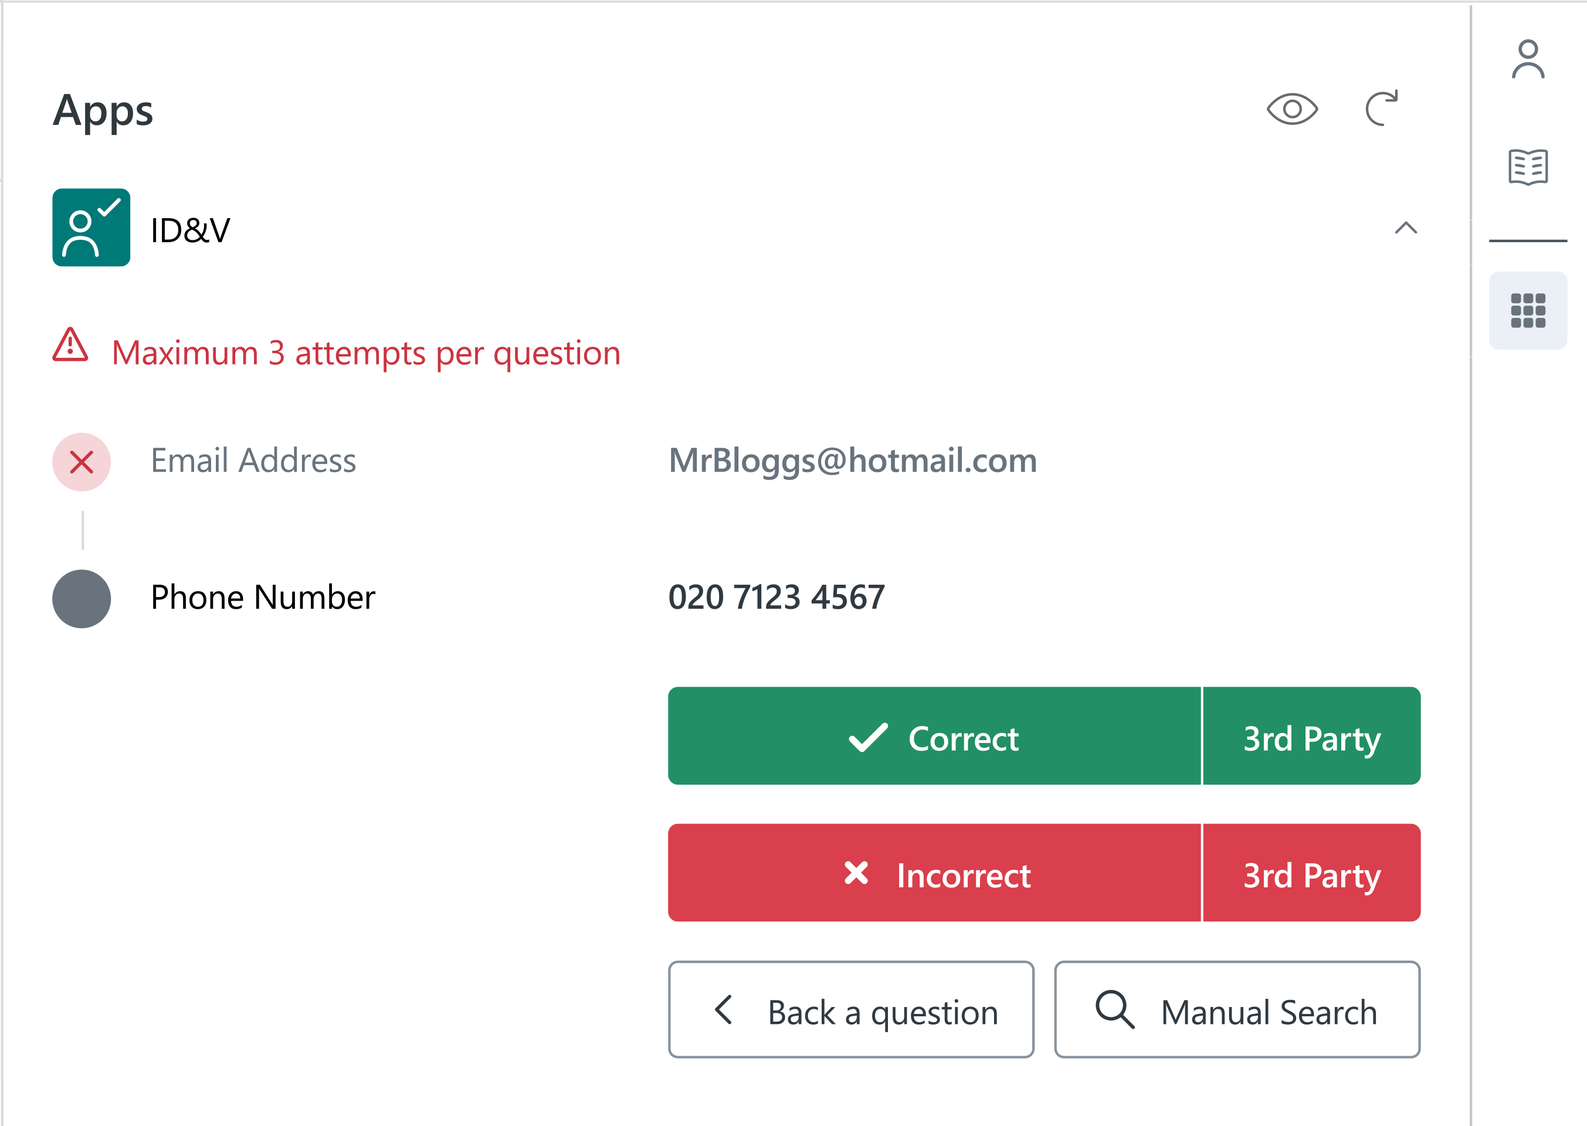Select the apps grid icon in sidebar

coord(1527,310)
